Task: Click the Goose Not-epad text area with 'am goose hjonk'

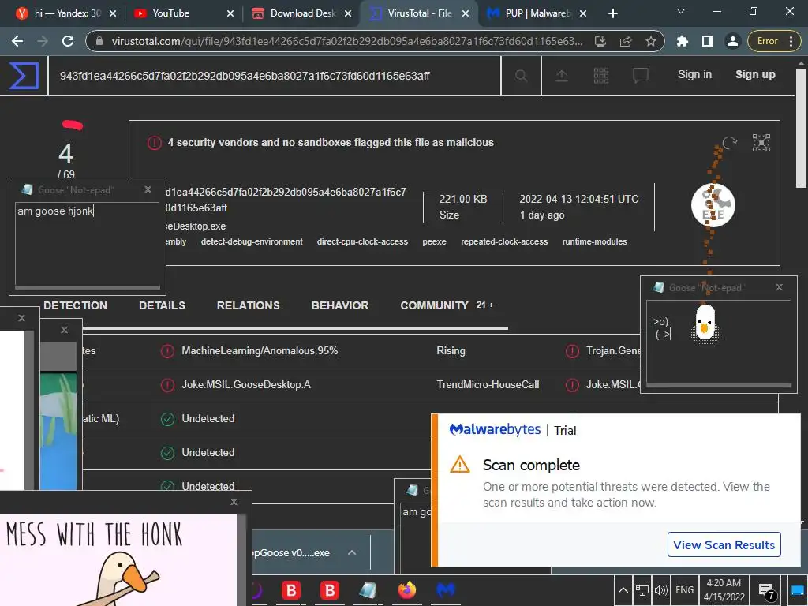Action: (x=88, y=245)
